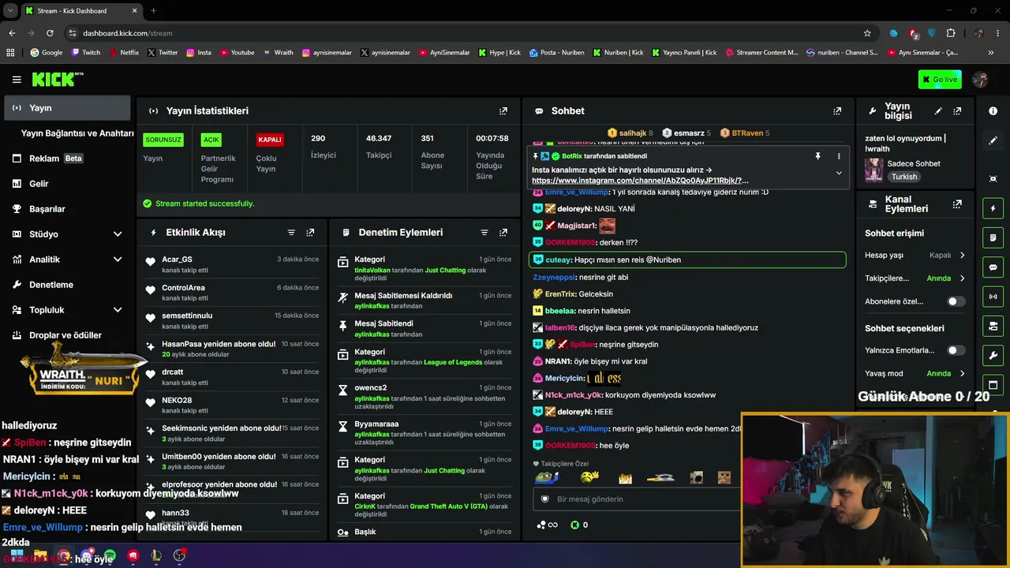
Task: Edit stream info with the pencil in Yayın bilgisi
Action: pos(938,111)
